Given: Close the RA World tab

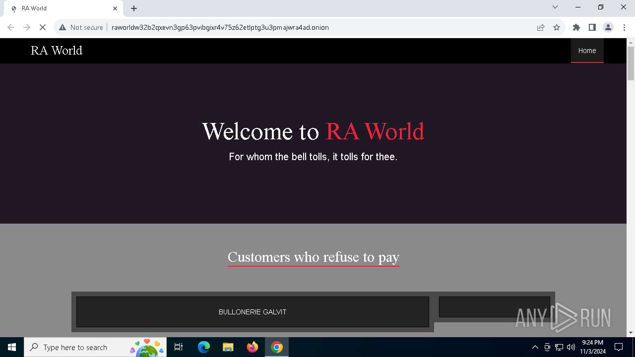Looking at the screenshot, I should click(x=115, y=8).
